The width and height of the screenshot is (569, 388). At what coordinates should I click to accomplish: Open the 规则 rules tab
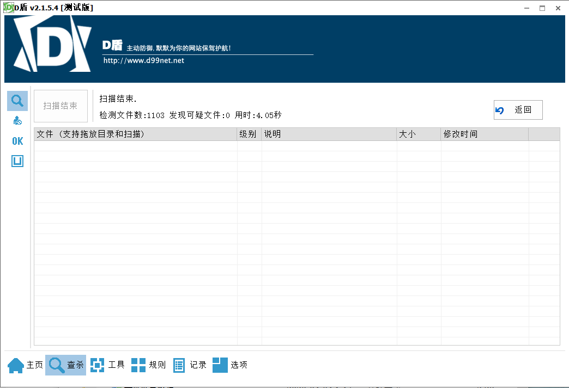148,365
